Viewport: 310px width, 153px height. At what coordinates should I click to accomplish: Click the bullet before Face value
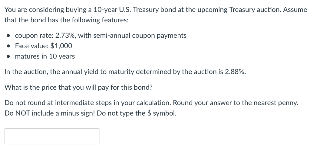8,46
